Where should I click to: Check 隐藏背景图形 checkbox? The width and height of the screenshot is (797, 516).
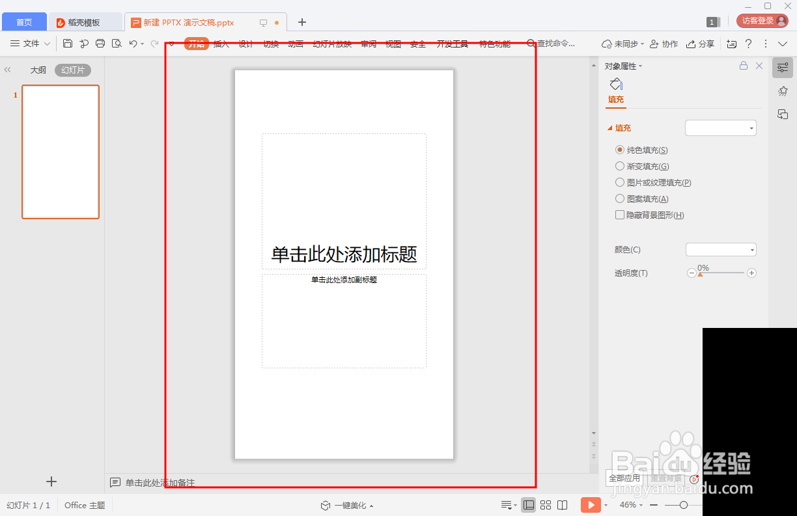pos(620,215)
